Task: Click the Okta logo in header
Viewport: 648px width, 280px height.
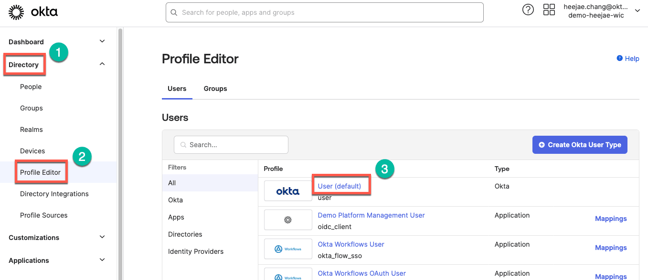Action: 33,12
